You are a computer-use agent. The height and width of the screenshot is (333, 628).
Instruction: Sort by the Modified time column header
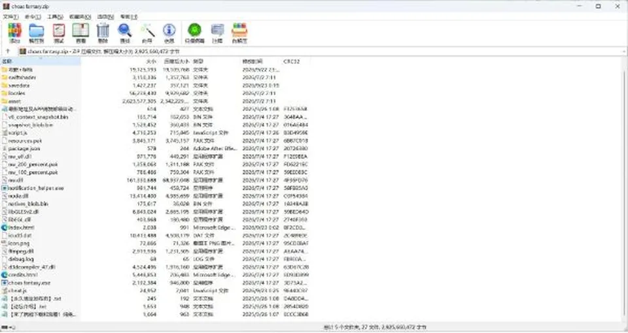(x=253, y=61)
